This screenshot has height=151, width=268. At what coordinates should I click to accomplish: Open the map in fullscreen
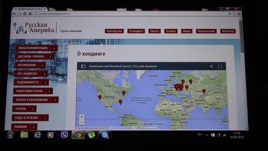click(220, 66)
